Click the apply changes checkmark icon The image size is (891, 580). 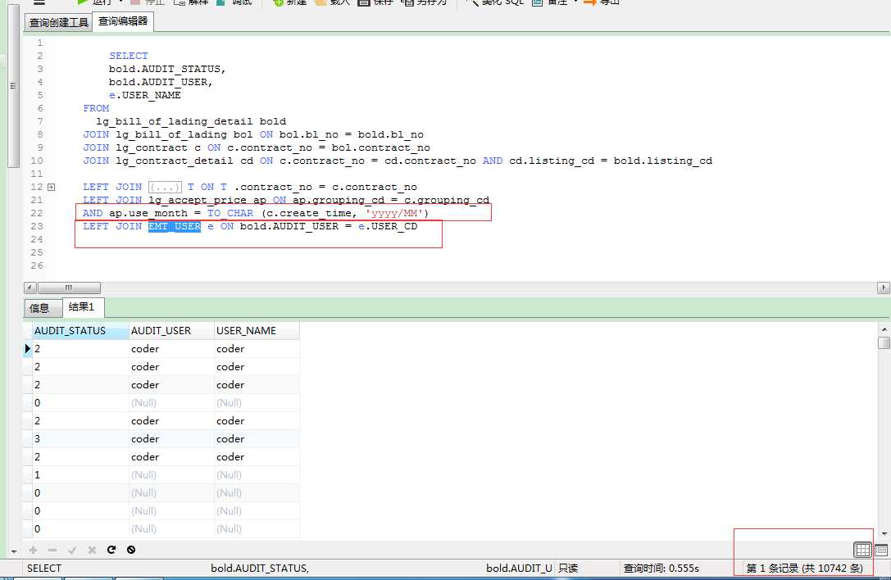tap(72, 550)
